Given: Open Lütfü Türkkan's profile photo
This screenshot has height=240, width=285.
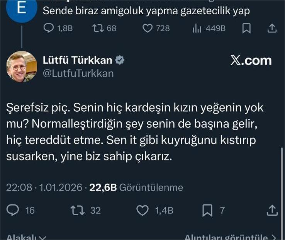Looking at the screenshot, I should click(x=22, y=66).
